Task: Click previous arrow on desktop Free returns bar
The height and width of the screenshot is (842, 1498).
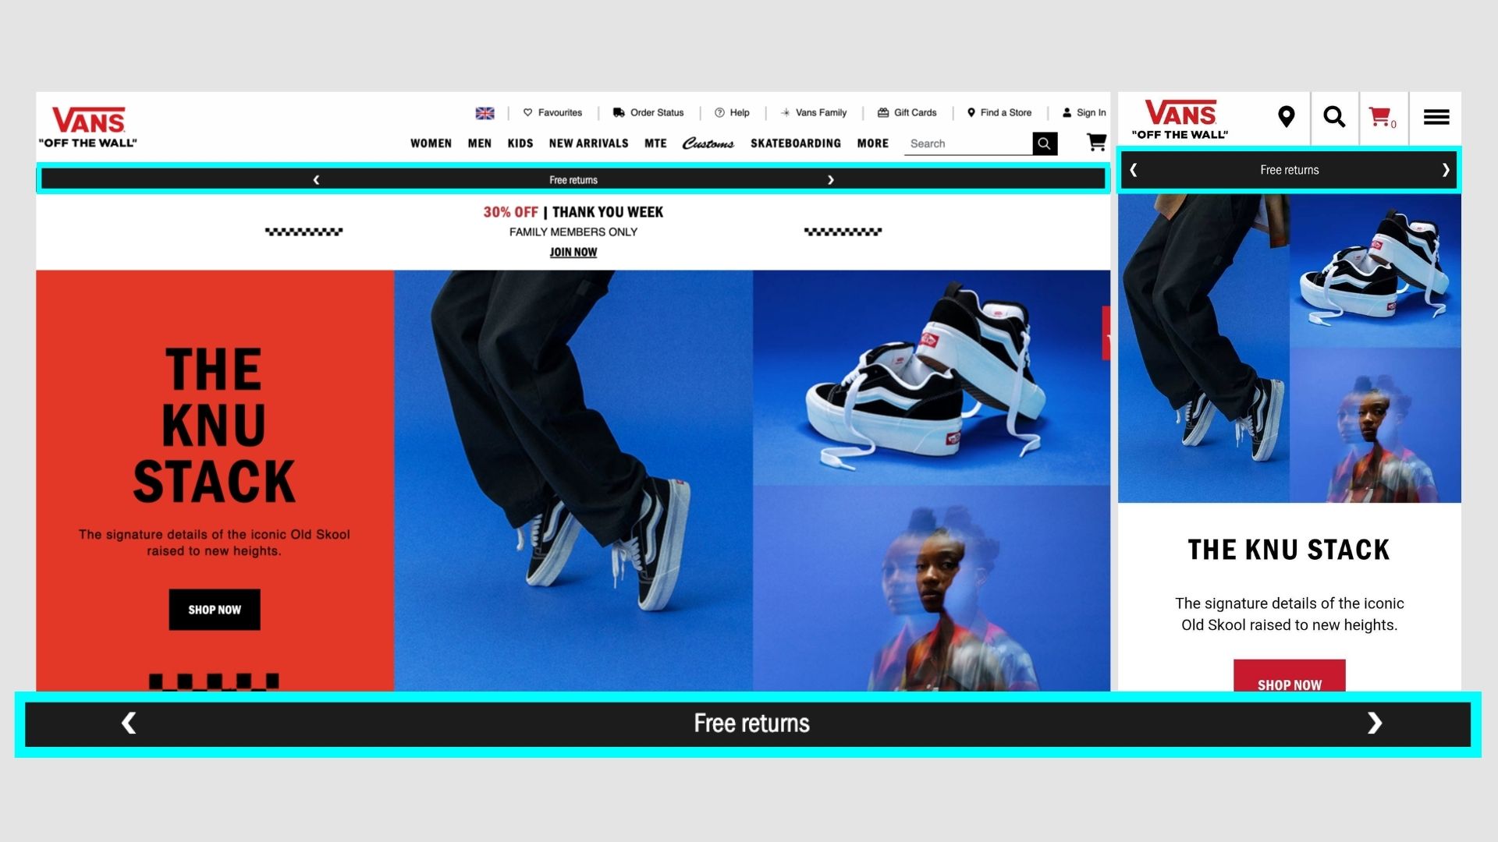Action: point(316,180)
